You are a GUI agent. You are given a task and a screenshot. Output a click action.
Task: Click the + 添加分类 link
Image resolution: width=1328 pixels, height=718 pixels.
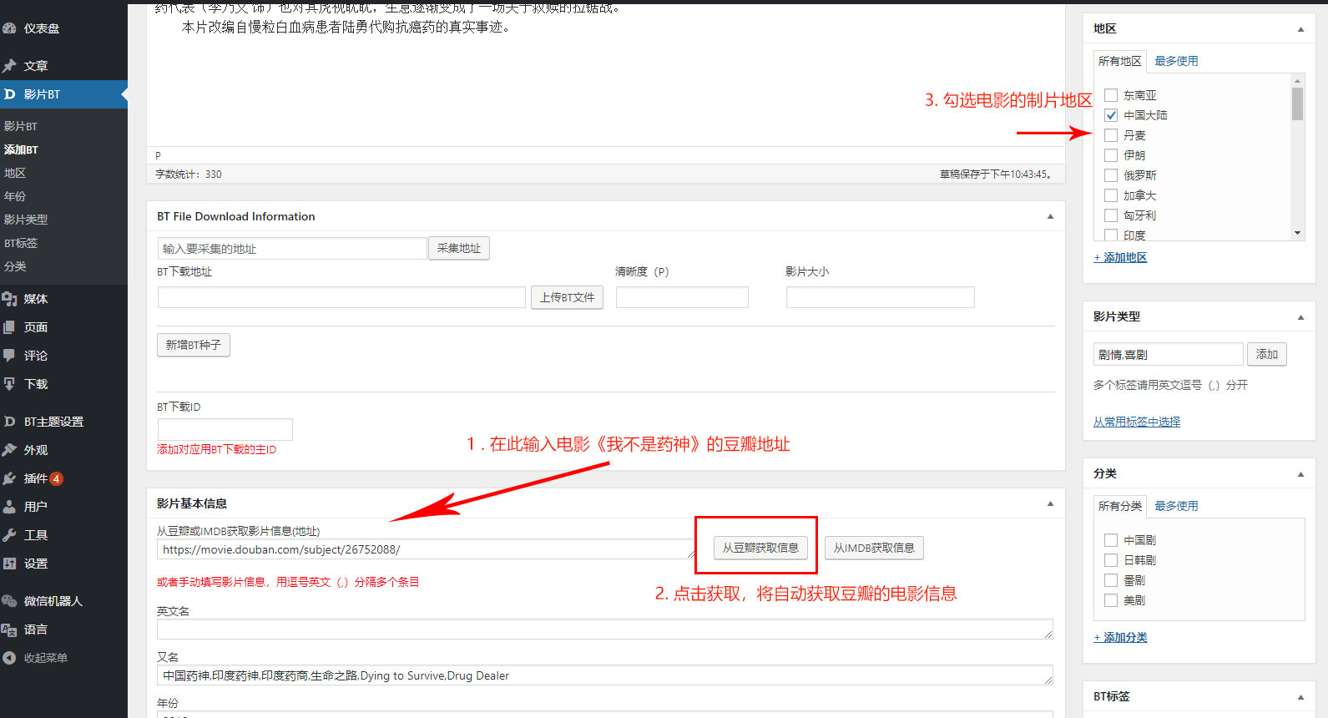[x=1120, y=637]
